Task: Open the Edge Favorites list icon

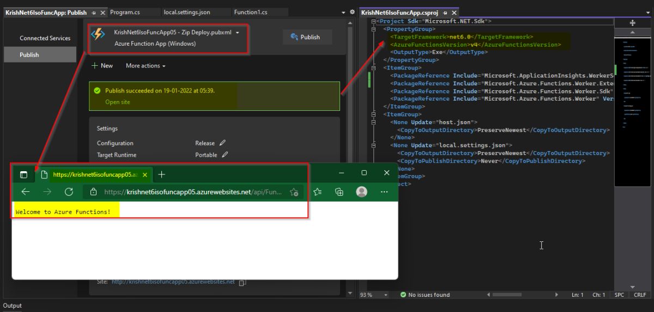Action: point(318,192)
